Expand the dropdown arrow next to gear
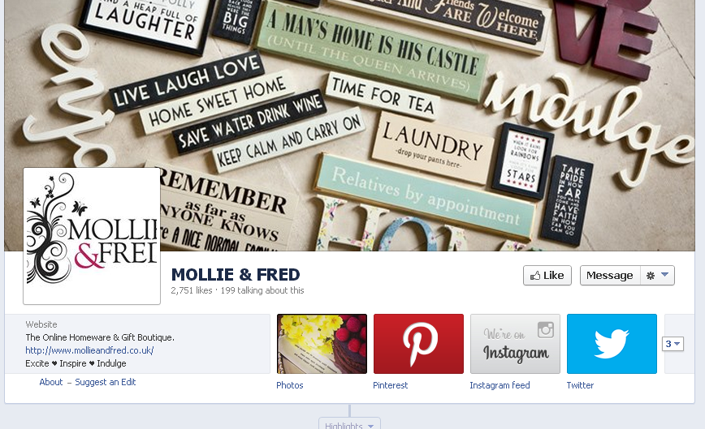This screenshot has width=705, height=429. [x=664, y=275]
